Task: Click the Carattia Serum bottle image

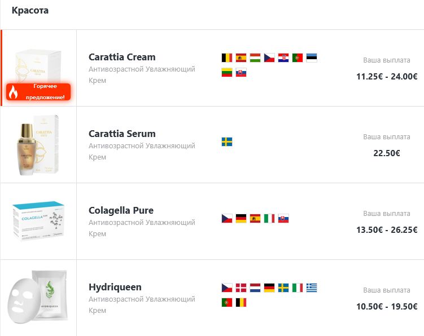Action: [x=38, y=145]
